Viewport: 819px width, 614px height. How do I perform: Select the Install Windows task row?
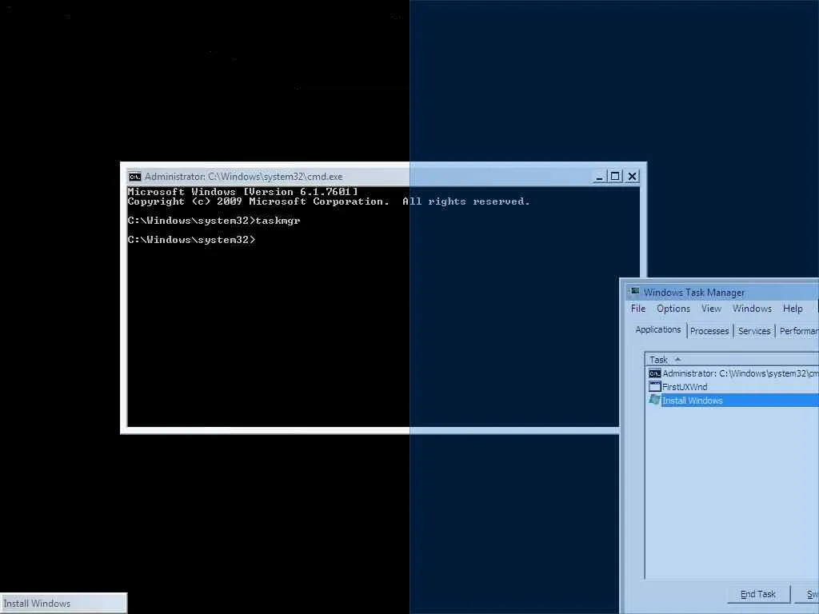tap(733, 401)
